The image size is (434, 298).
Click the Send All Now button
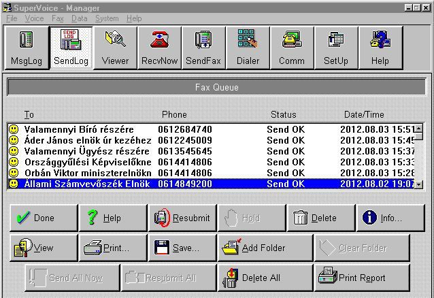(72, 278)
